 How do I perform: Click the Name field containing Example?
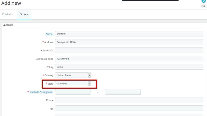tap(129, 34)
